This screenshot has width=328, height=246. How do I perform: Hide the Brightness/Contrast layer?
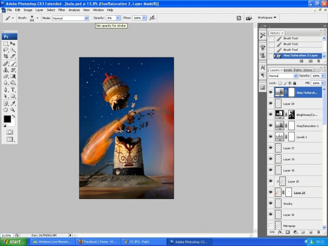coord(271,114)
